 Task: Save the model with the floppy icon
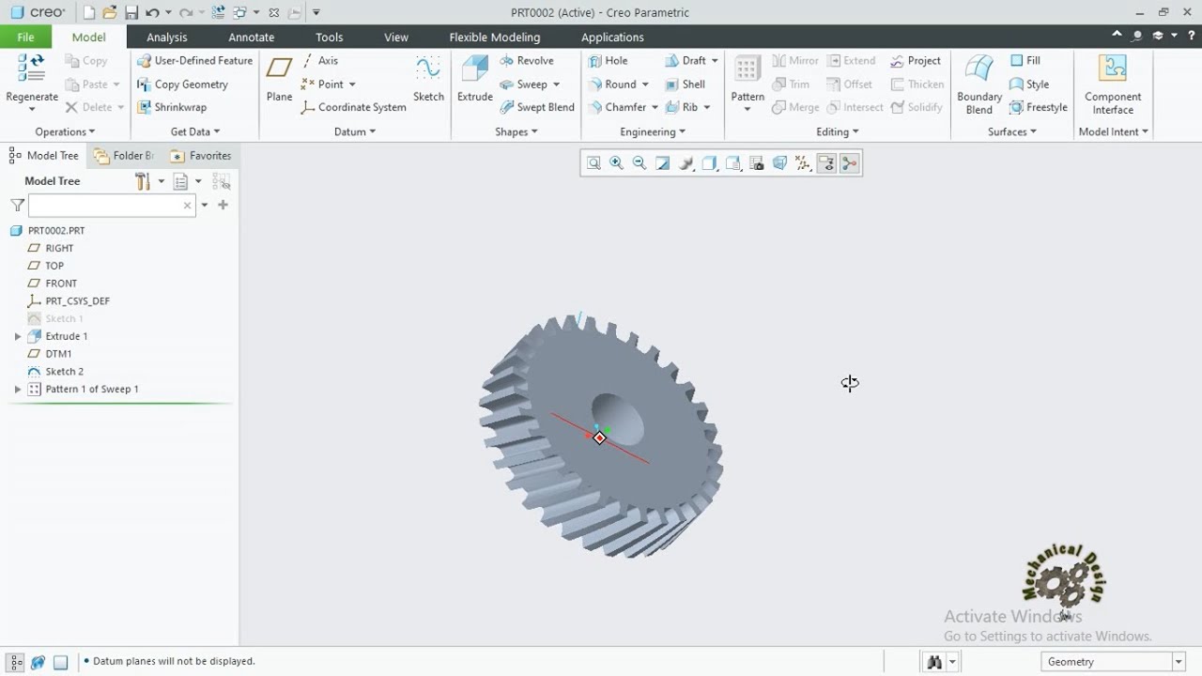click(131, 12)
